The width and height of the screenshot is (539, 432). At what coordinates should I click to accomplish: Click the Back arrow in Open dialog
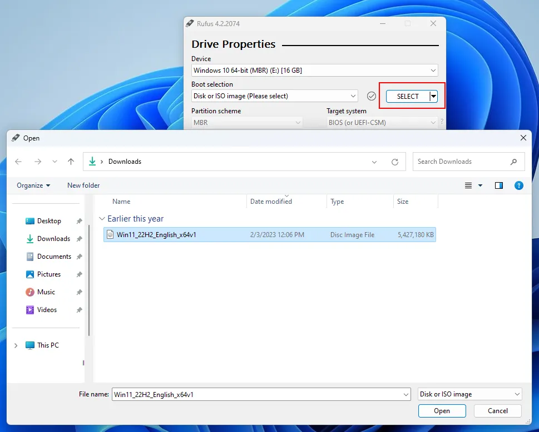point(18,162)
